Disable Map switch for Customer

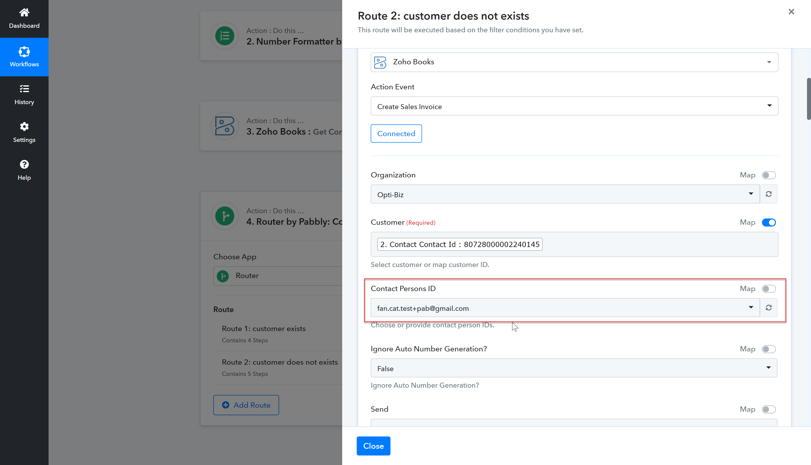click(768, 222)
